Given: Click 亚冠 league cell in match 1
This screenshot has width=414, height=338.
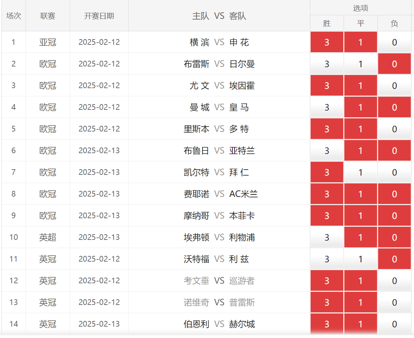Looking at the screenshot, I should pos(48,42).
